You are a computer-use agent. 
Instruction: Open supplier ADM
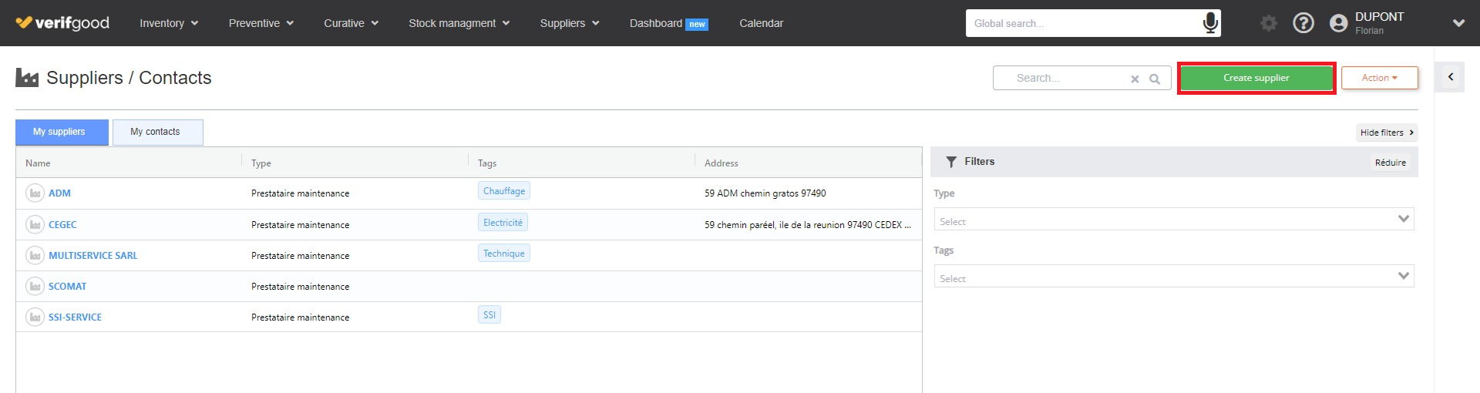(x=59, y=193)
